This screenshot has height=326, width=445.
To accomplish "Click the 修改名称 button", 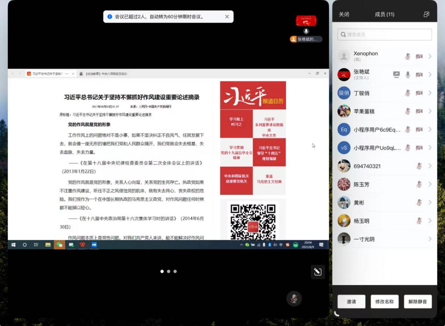I will (x=384, y=302).
